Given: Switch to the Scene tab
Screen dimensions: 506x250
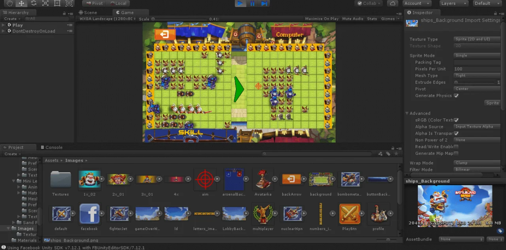Looking at the screenshot, I should [88, 12].
